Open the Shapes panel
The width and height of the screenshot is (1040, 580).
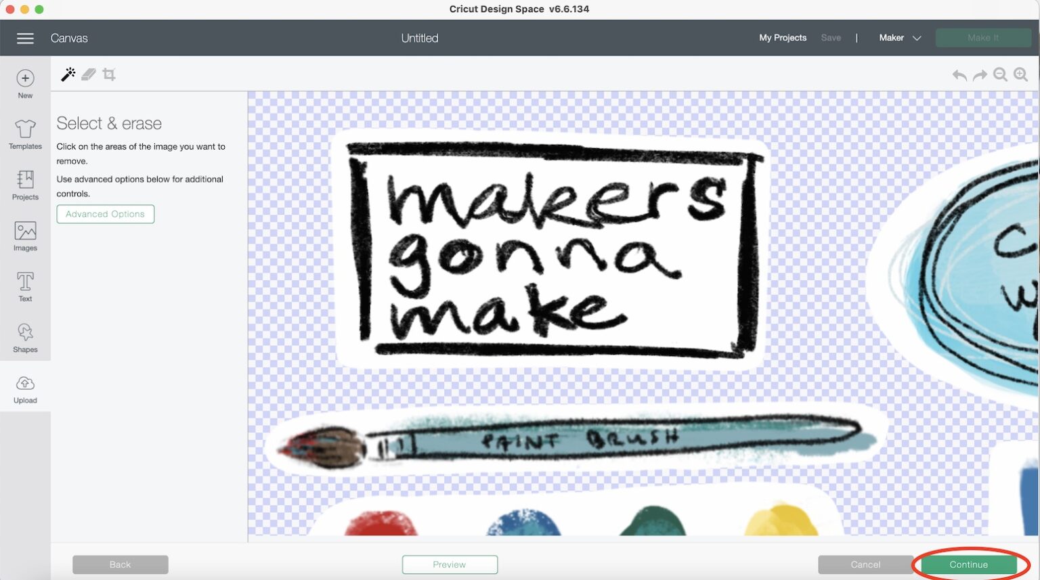click(x=25, y=337)
